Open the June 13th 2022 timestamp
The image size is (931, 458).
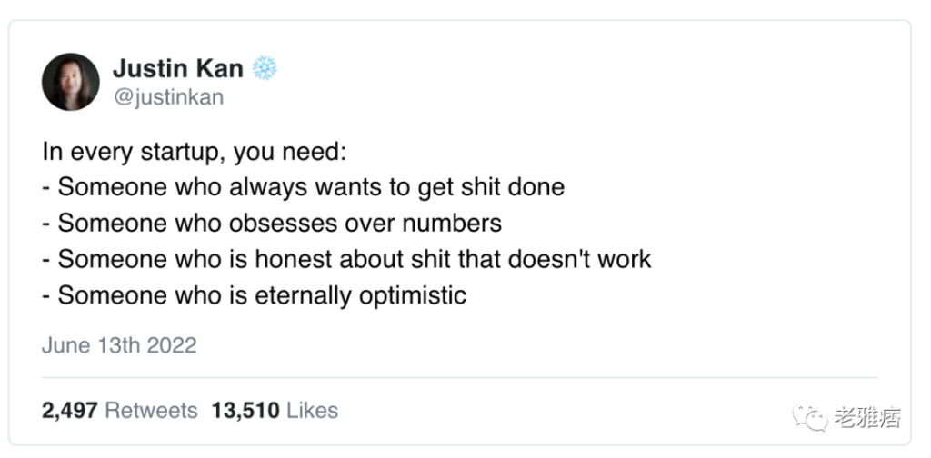coord(119,345)
